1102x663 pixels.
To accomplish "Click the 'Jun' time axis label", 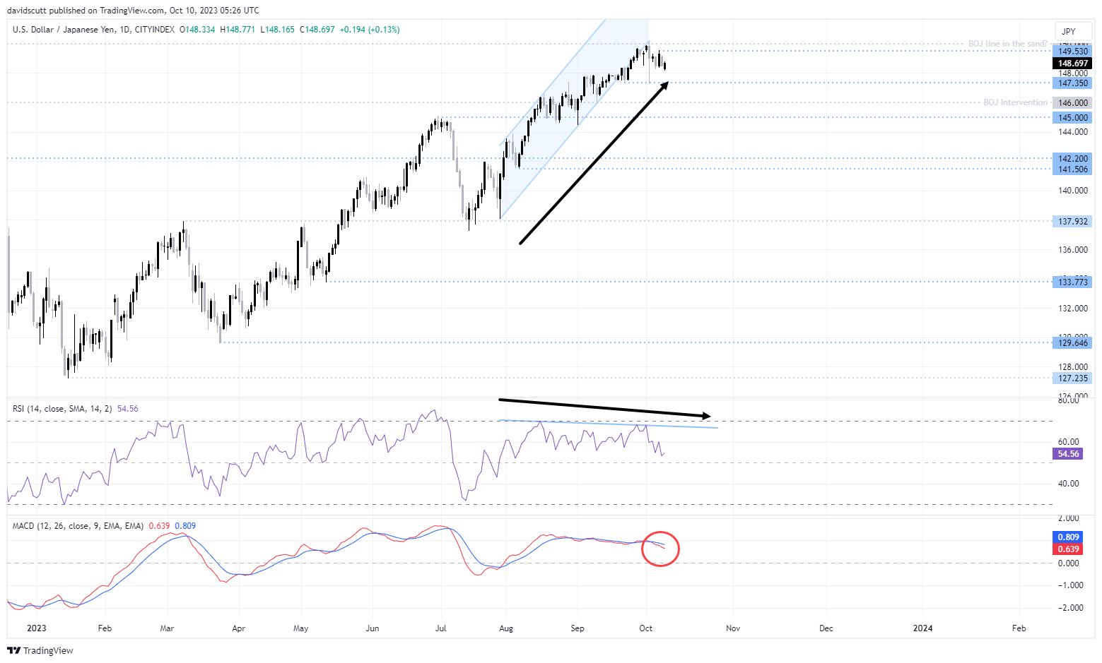I will [373, 628].
